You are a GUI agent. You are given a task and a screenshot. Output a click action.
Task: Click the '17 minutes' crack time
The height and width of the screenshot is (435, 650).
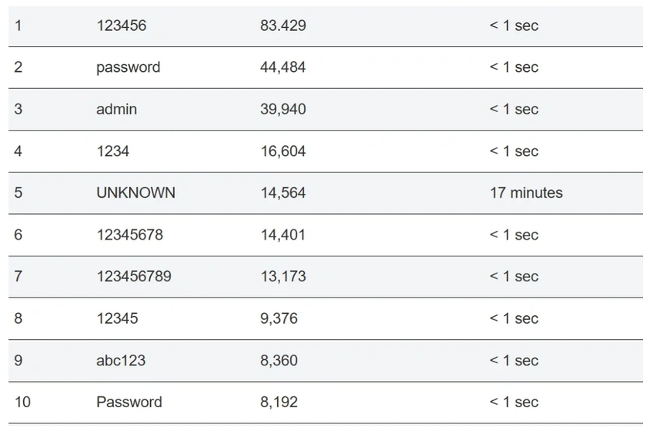point(525,193)
